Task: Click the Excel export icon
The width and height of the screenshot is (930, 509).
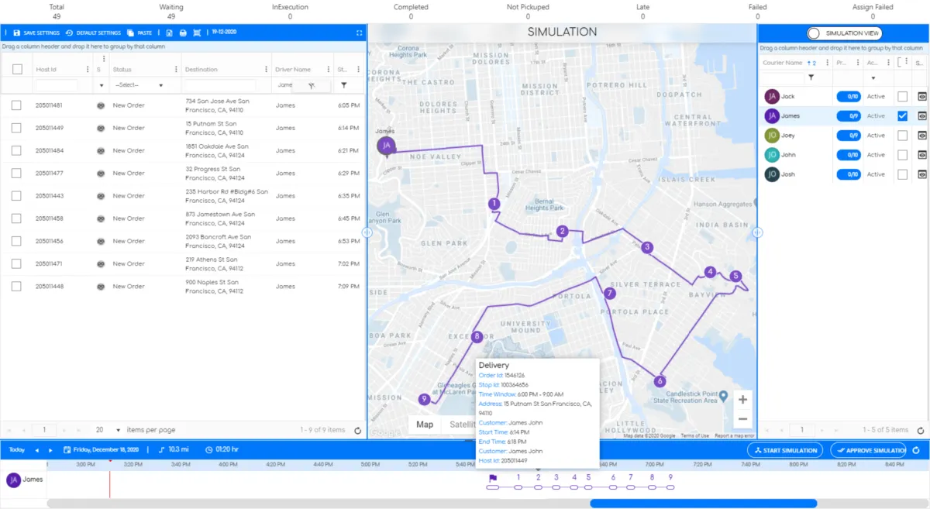Action: (x=169, y=33)
